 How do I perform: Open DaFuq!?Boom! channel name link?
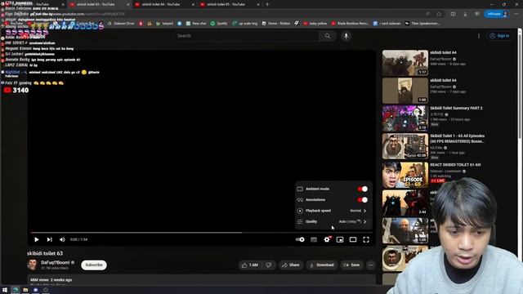(56, 262)
